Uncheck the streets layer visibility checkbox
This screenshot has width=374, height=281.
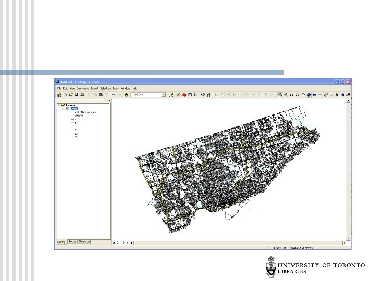(67, 108)
